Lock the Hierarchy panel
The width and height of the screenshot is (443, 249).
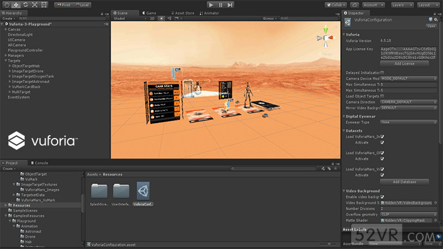(x=102, y=14)
